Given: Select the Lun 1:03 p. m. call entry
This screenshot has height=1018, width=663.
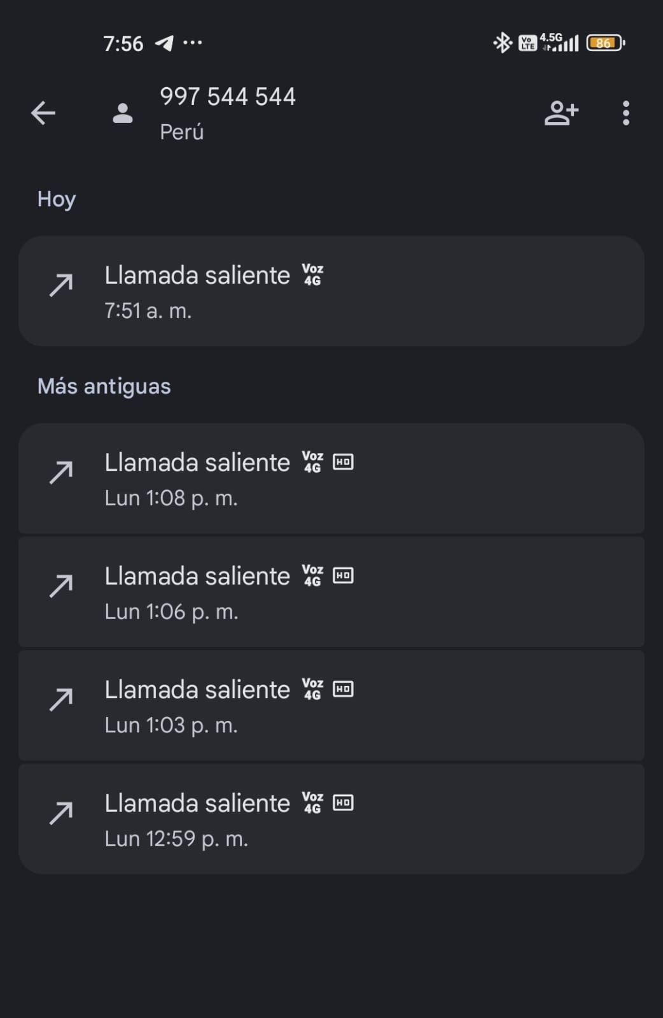Looking at the screenshot, I should 331,706.
